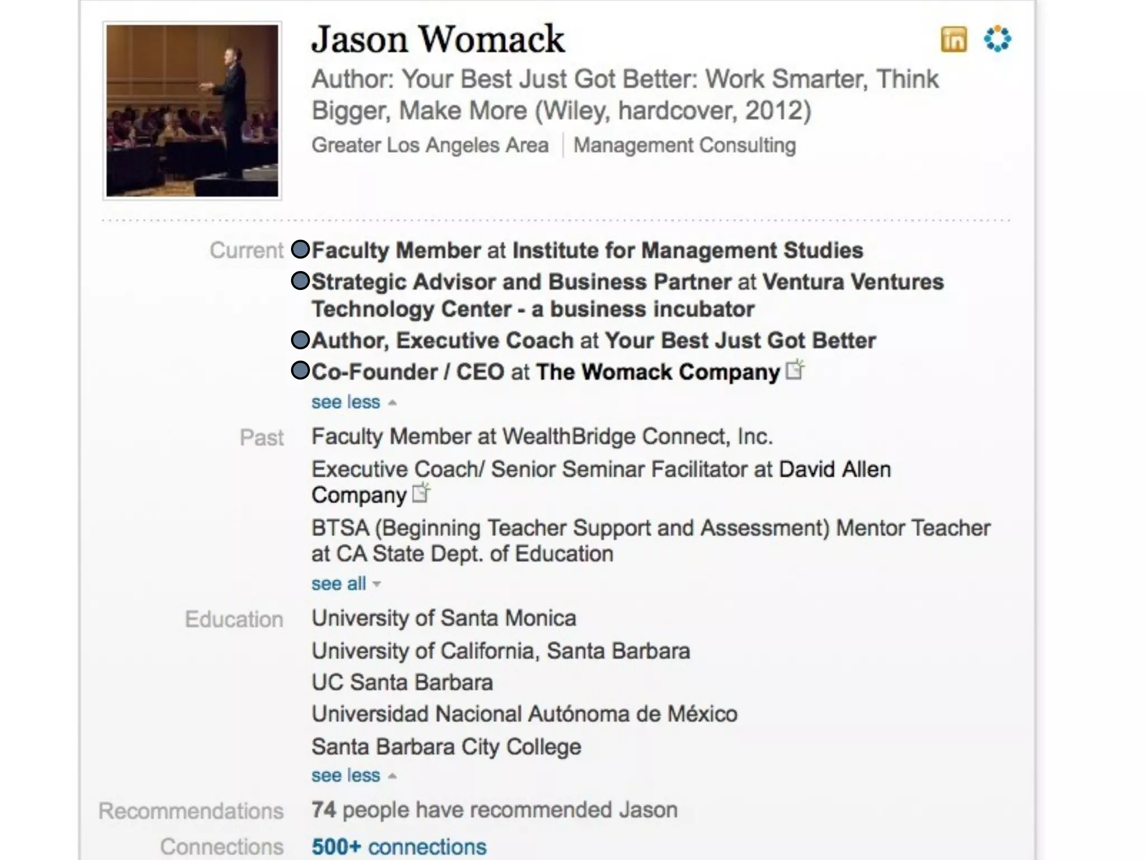Click Jason Womack's profile photo

[192, 111]
